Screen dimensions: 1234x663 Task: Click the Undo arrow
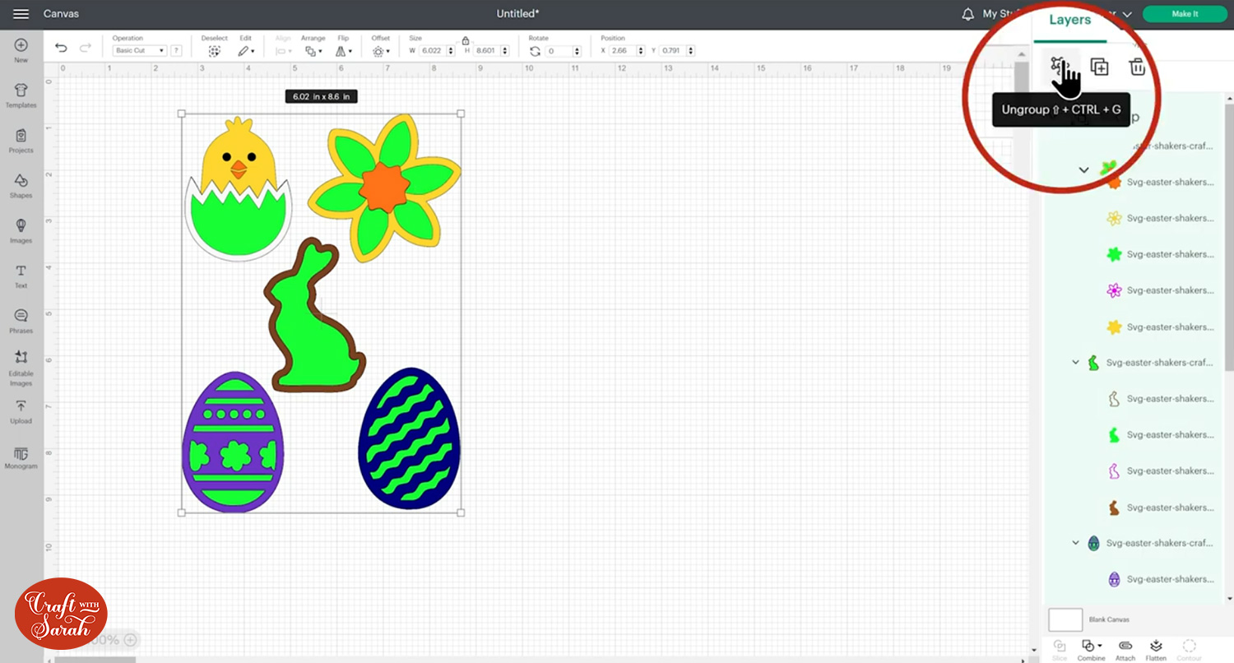click(x=61, y=49)
